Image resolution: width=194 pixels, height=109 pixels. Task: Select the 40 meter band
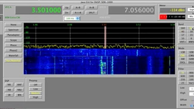(x=183, y=31)
